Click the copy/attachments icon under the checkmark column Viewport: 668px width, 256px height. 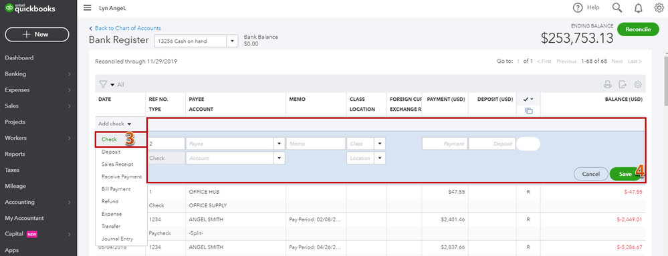tap(529, 111)
